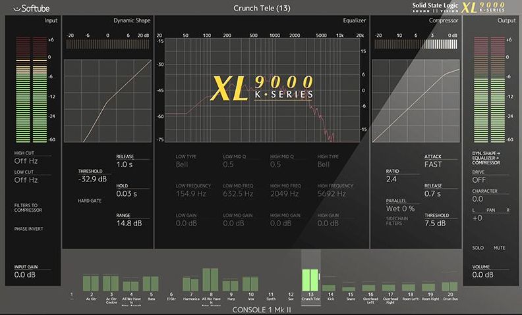The width and height of the screenshot is (522, 315).
Task: Click the Solid State Logic XL 9000 logo
Action: pos(459,7)
